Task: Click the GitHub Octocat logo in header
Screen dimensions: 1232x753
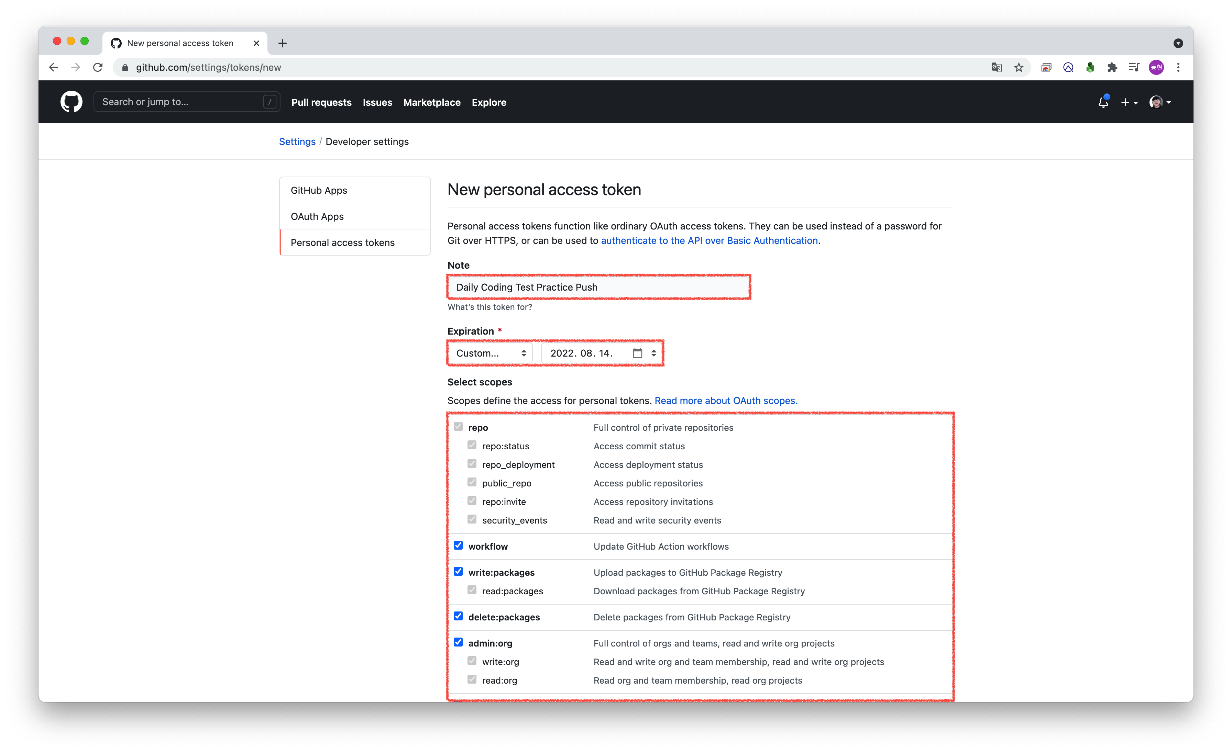Action: (x=71, y=102)
